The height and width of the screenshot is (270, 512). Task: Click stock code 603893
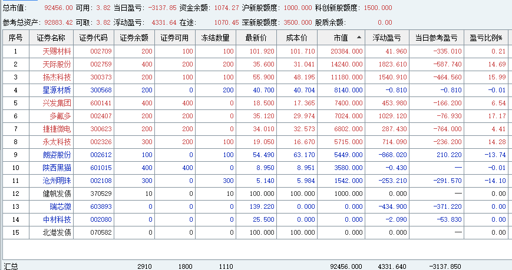(101, 206)
